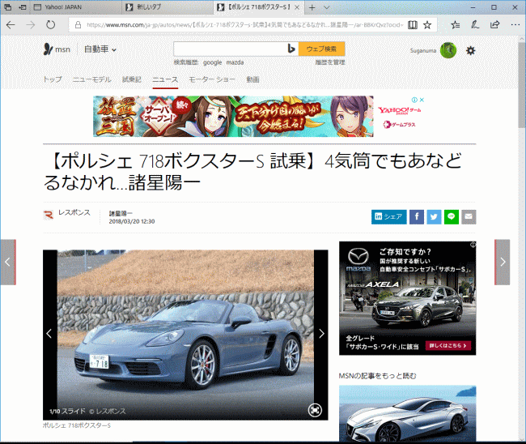The height and width of the screenshot is (444, 526).
Task: Click the レスポンス source logo
Action: 49,215
